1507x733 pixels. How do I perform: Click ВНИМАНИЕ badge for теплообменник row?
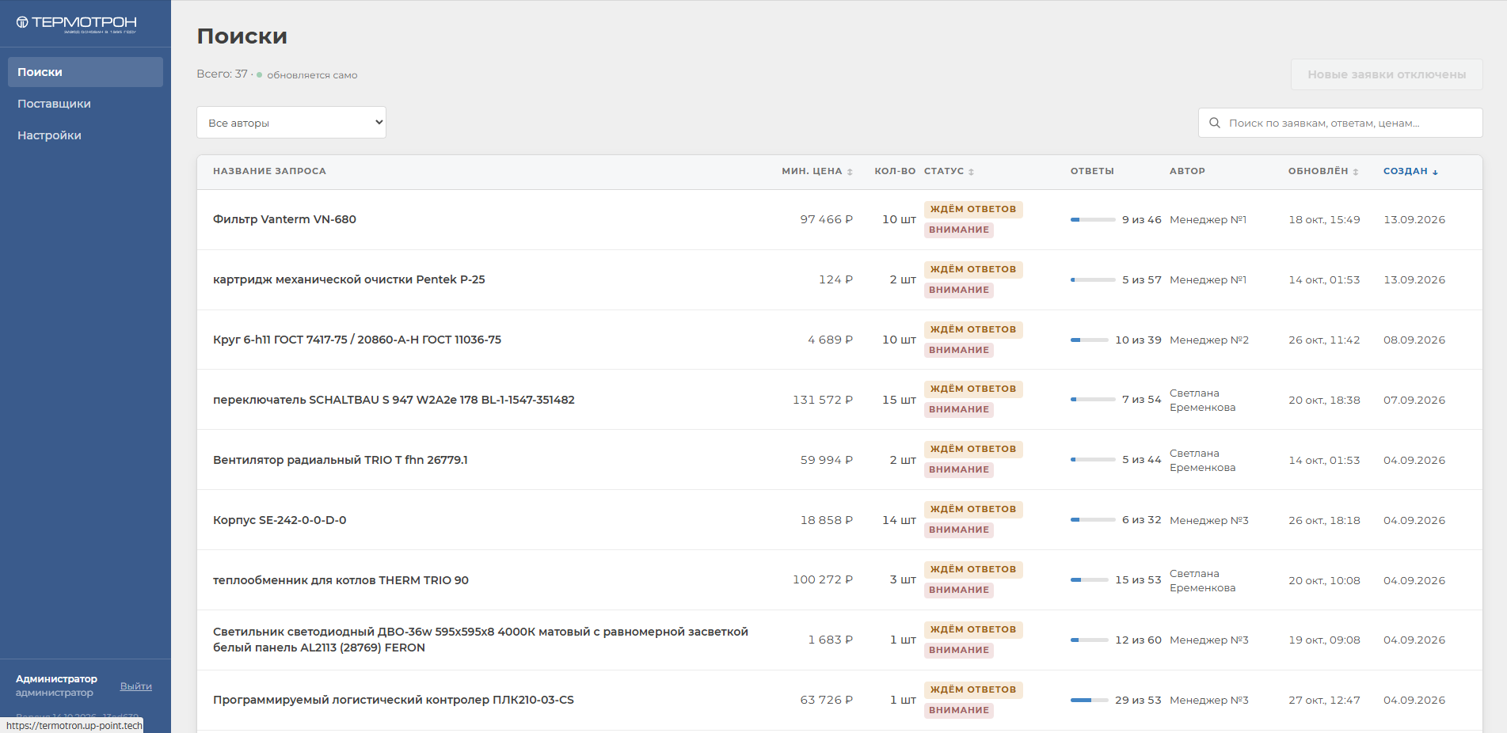click(x=959, y=590)
